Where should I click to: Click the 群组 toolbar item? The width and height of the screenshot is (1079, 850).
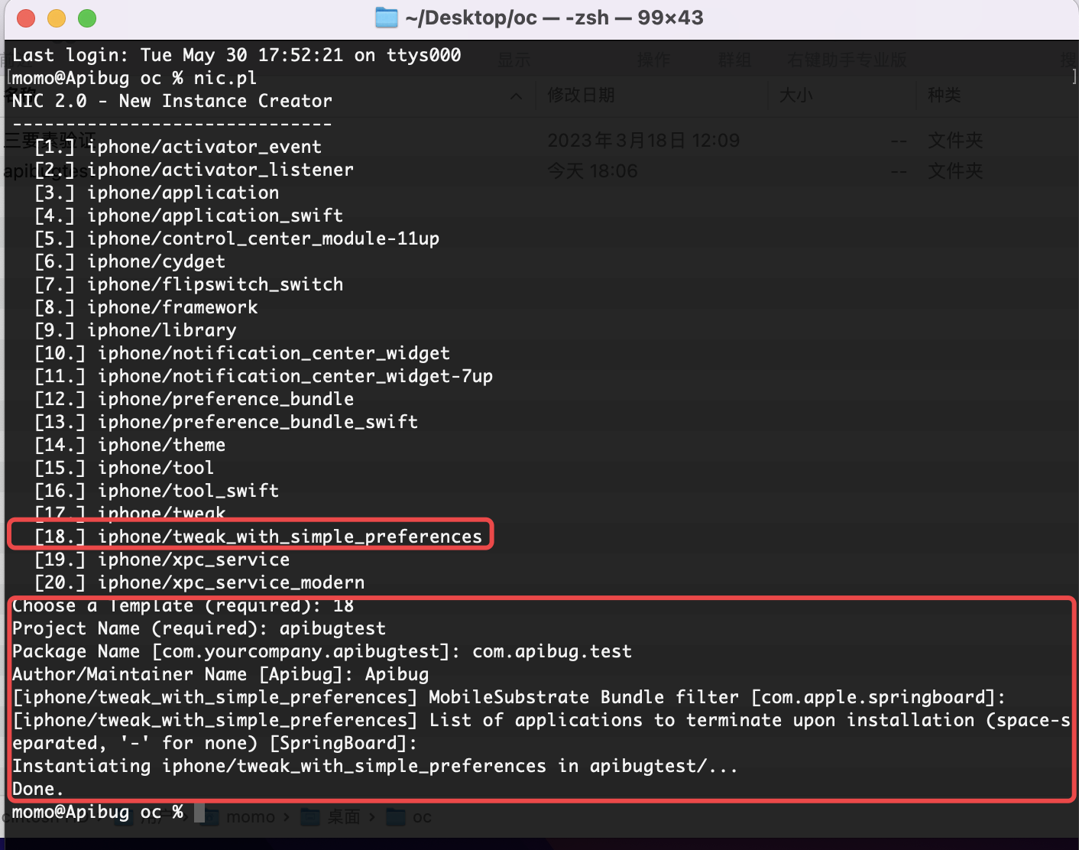pos(734,60)
